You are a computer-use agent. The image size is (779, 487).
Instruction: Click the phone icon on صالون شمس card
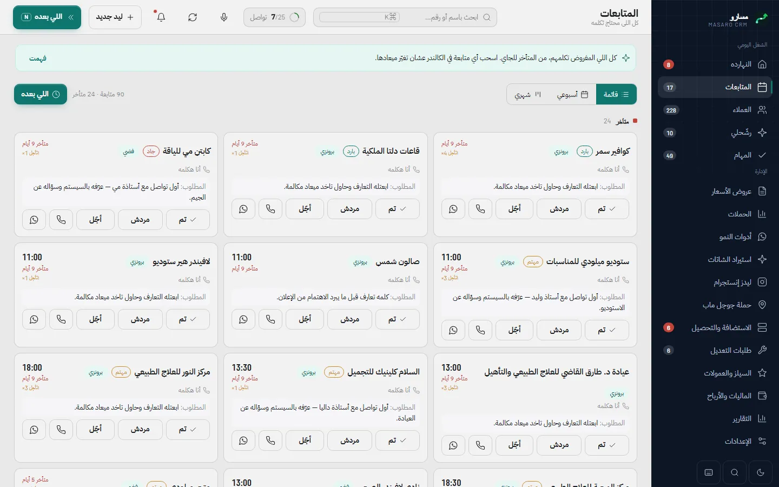(x=270, y=319)
